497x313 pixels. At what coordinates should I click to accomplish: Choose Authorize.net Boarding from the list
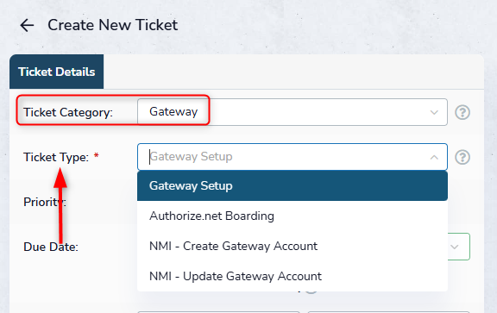[293, 216]
